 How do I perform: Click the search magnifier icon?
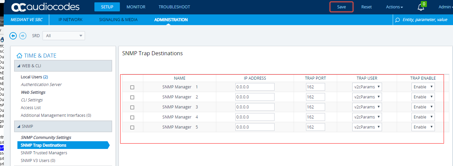click(x=397, y=20)
